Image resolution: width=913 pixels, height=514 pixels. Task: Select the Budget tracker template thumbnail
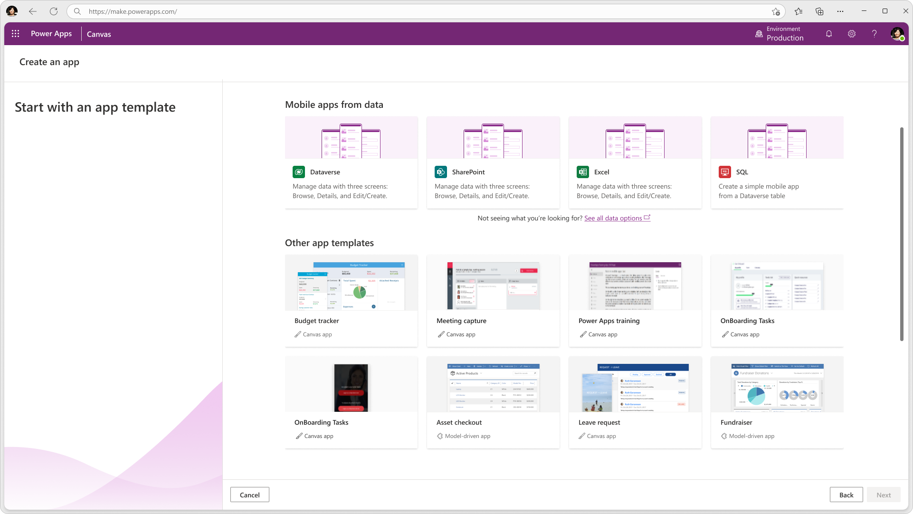click(351, 283)
